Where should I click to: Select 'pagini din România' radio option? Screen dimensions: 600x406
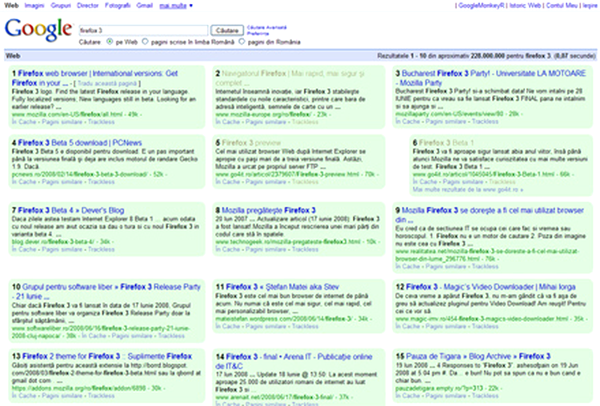point(242,42)
